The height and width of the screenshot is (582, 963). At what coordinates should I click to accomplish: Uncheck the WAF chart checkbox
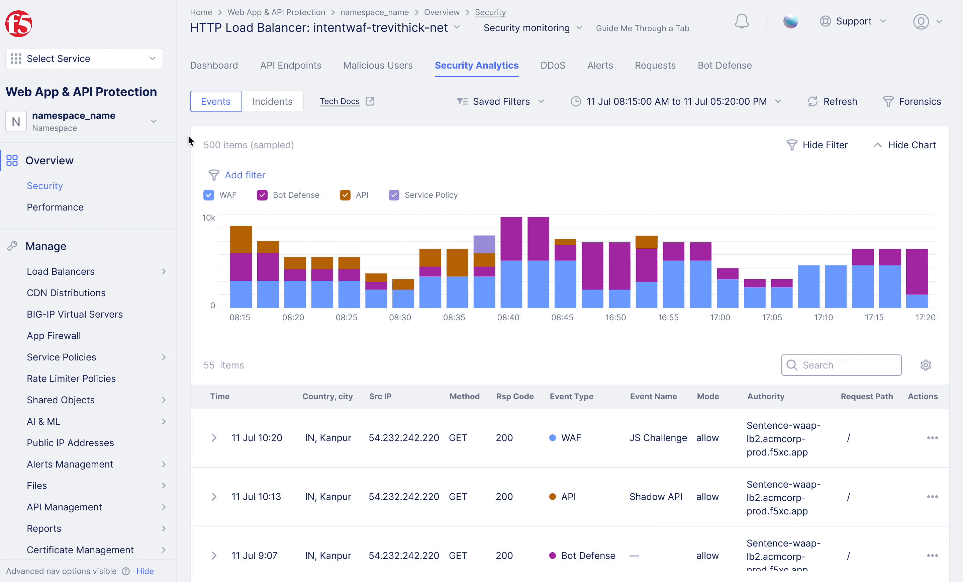(209, 195)
